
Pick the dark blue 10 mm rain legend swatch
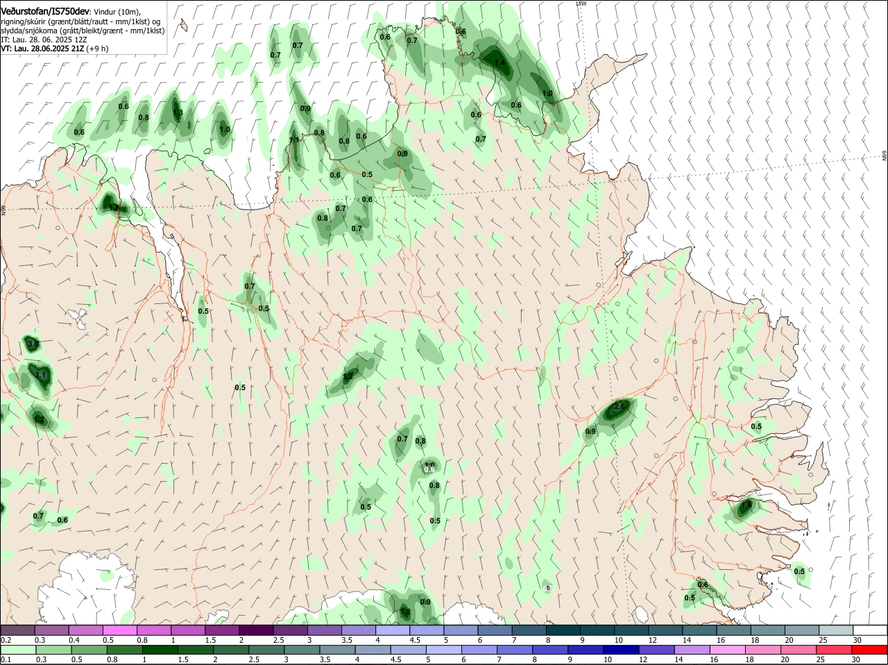(x=621, y=650)
